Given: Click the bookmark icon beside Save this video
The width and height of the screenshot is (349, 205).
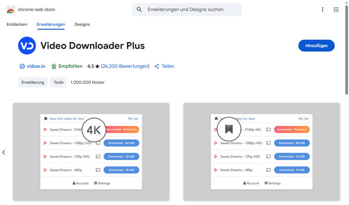Looking at the screenshot, I should click(46, 119).
